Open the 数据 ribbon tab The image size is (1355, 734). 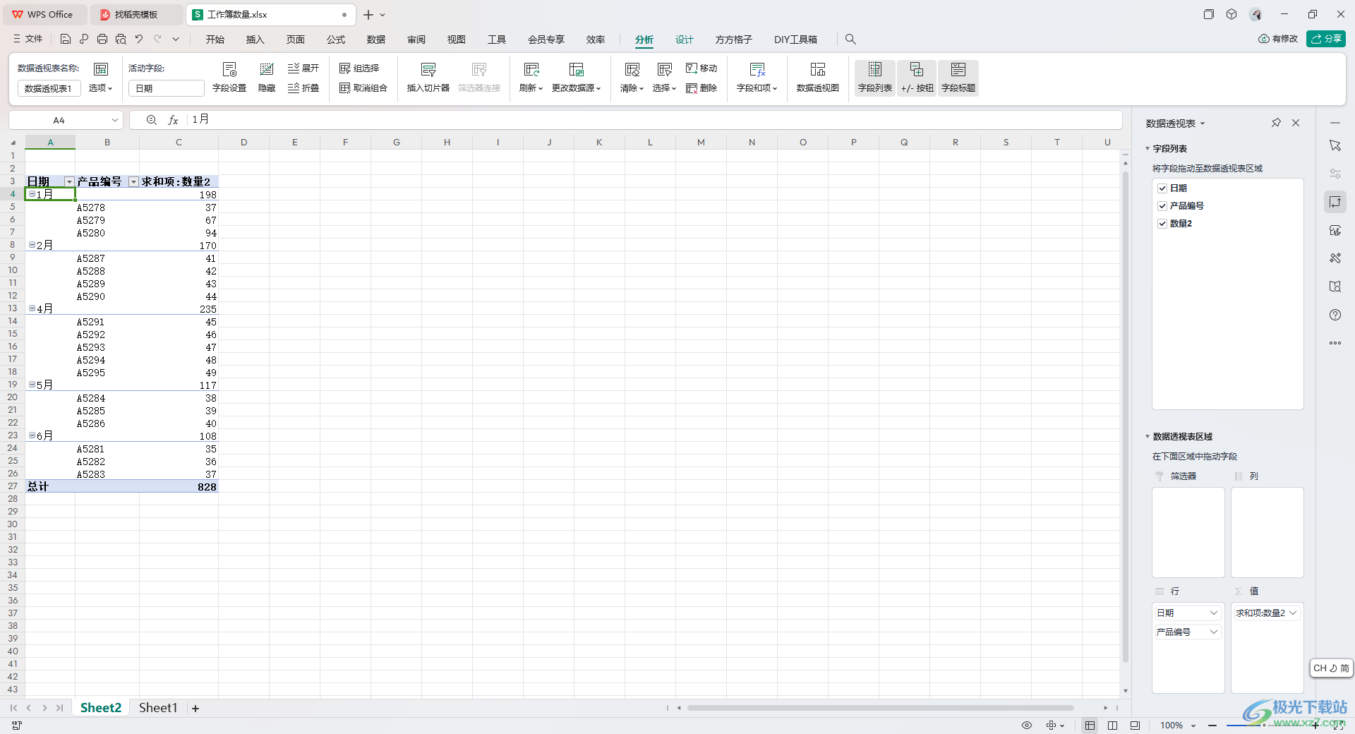click(376, 40)
